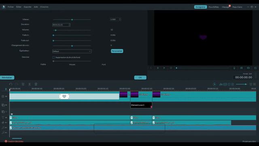The height and width of the screenshot is (146, 259).
Task: Adjust the Fade out slider
Action: point(53,41)
